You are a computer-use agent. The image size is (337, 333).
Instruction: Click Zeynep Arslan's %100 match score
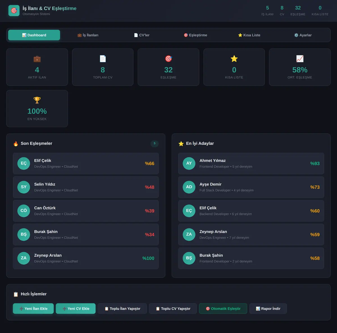(148, 258)
